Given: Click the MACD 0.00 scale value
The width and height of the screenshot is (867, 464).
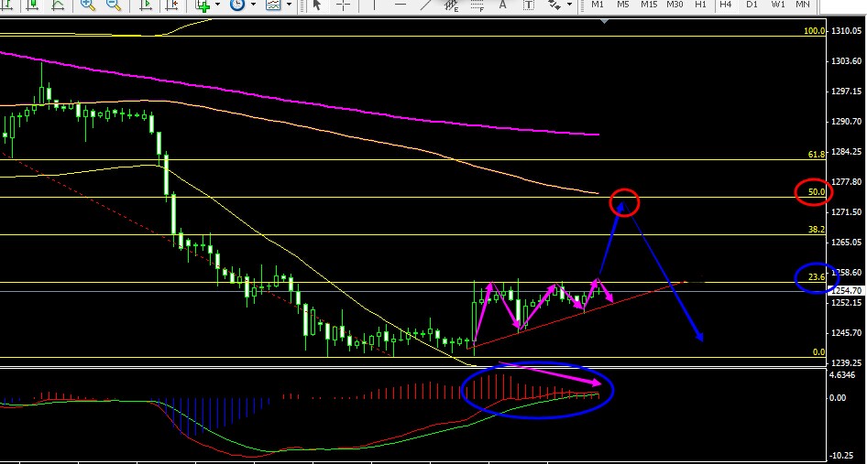Looking at the screenshot, I should 839,398.
